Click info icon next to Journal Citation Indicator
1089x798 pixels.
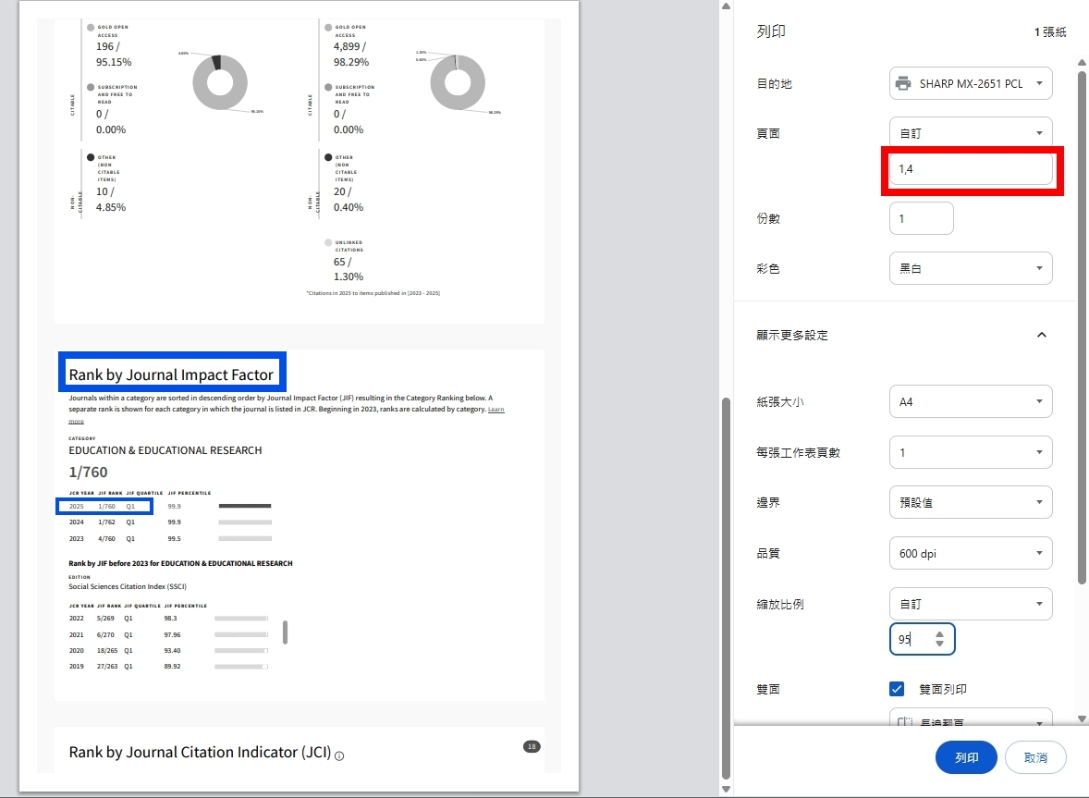(339, 755)
